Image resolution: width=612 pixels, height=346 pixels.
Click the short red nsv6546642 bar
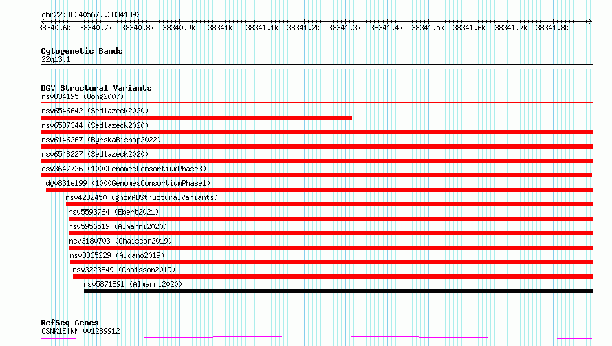point(197,118)
